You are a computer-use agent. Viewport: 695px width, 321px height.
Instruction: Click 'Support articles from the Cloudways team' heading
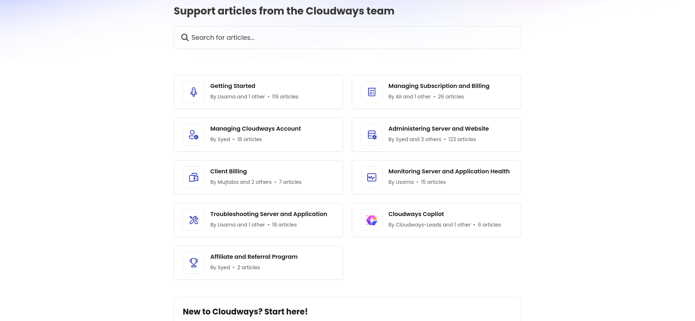(284, 11)
